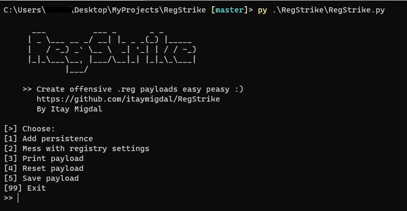Click the '[>] Choose:' heading text
The image size is (407, 211).
29,129
